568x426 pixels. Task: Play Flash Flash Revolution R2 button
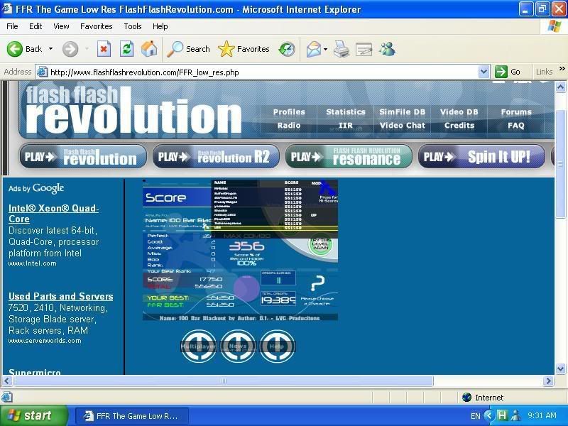[216, 156]
